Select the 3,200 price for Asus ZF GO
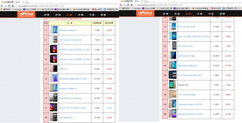This screenshot has height=123, width=242. coord(109,108)
